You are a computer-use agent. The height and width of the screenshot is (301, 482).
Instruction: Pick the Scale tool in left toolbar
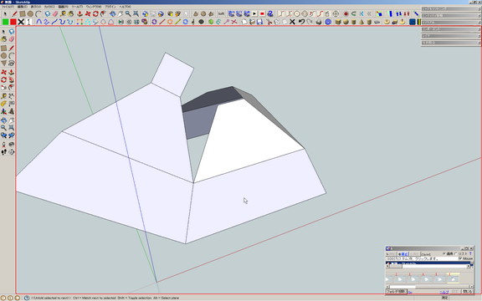pos(3,88)
